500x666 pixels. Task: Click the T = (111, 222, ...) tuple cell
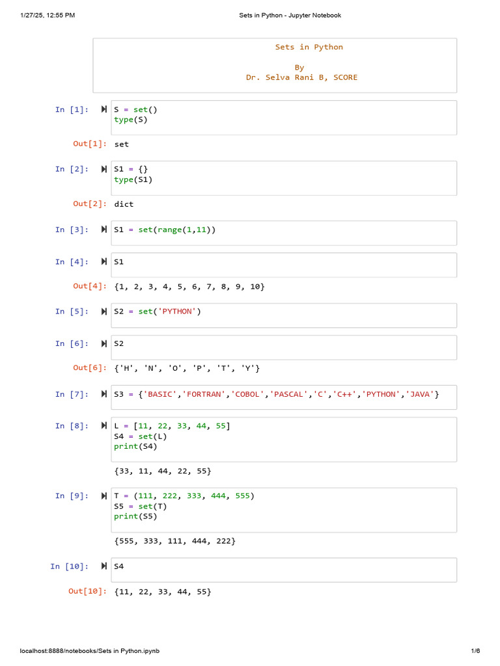point(284,510)
